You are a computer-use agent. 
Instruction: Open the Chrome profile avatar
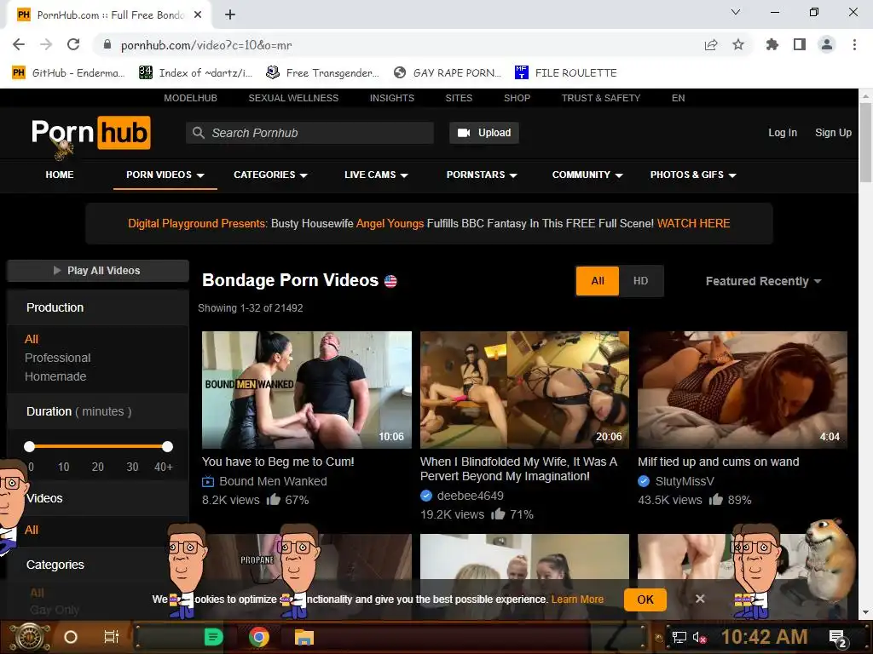827,44
